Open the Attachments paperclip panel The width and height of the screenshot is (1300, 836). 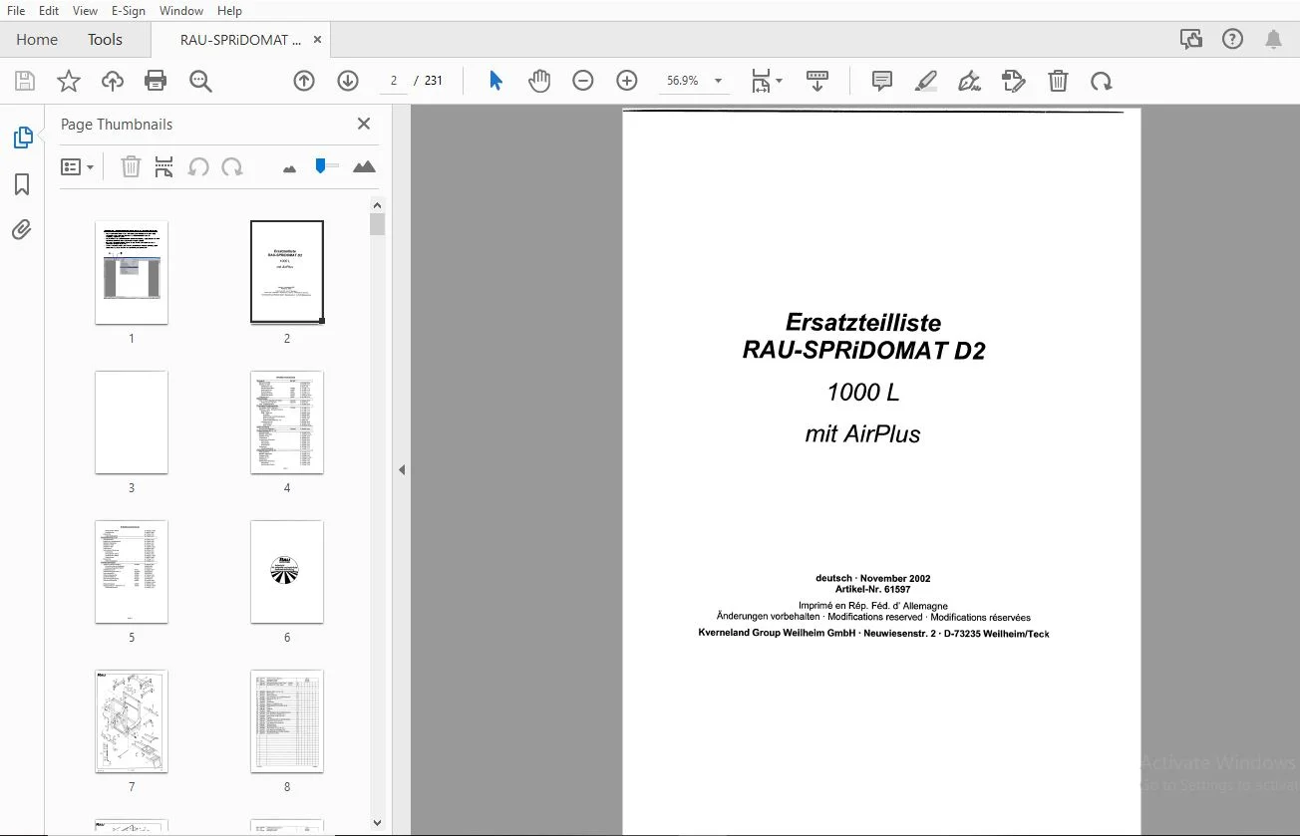[x=22, y=230]
